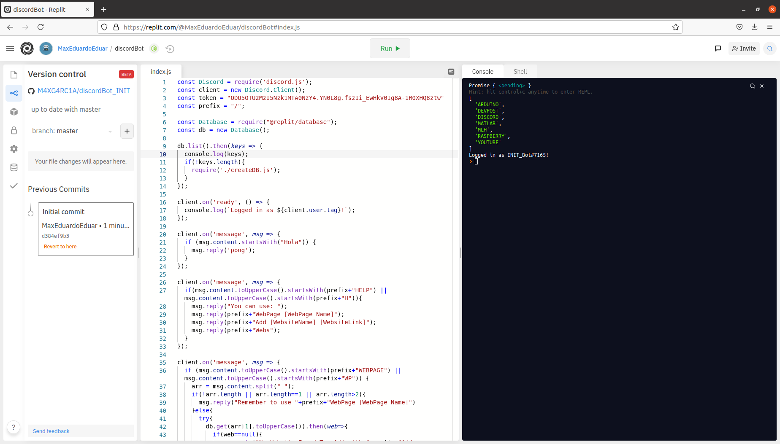Toggle the editor file layout icon
This screenshot has height=444, width=780.
pyautogui.click(x=451, y=72)
